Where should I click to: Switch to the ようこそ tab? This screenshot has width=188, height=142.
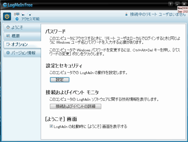22,28
